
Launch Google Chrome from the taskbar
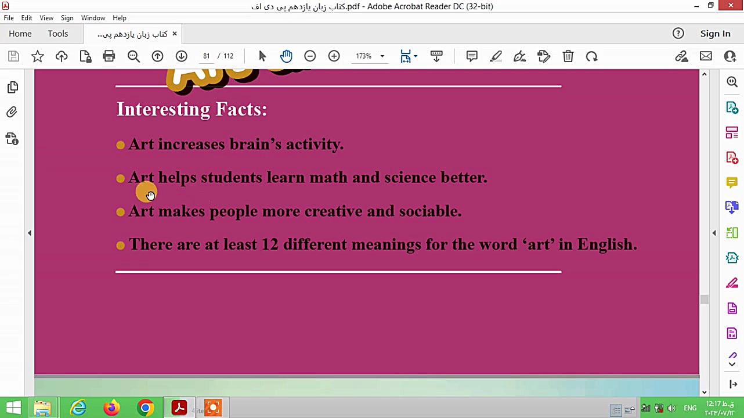click(145, 408)
